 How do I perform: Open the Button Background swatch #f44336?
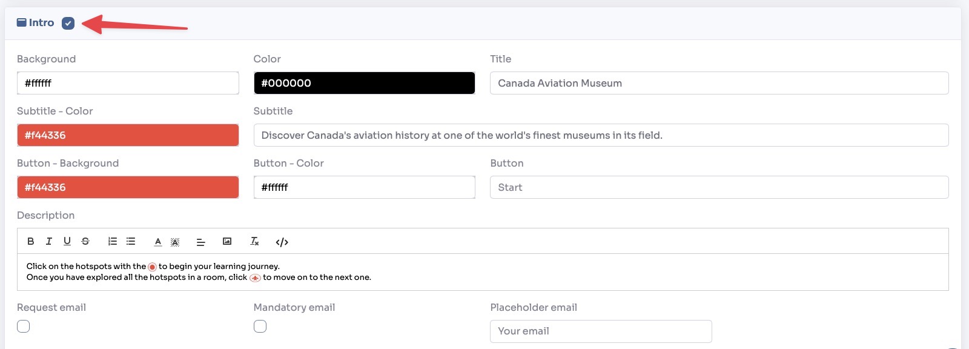[x=128, y=187]
